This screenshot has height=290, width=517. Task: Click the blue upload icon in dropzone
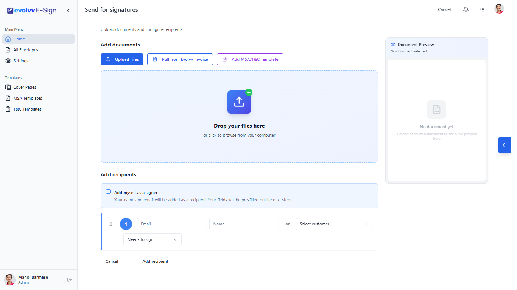(x=239, y=102)
